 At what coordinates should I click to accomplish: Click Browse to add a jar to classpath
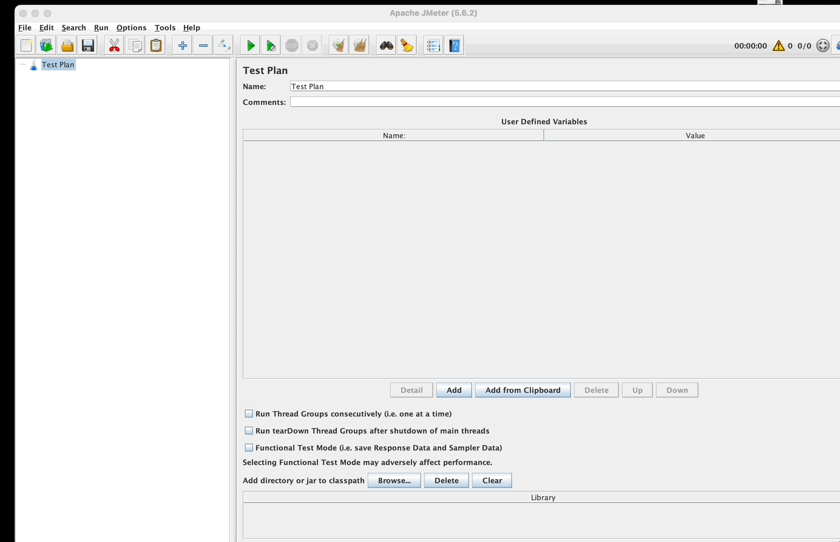(394, 480)
